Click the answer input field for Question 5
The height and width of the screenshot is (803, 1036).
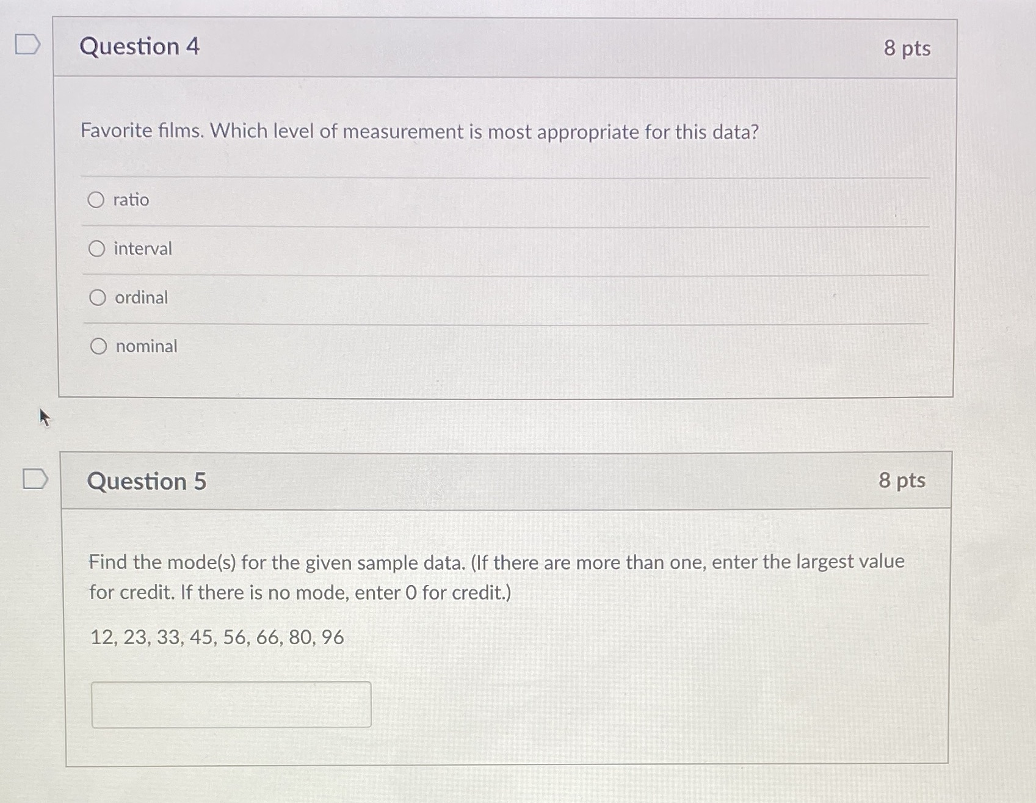[231, 704]
